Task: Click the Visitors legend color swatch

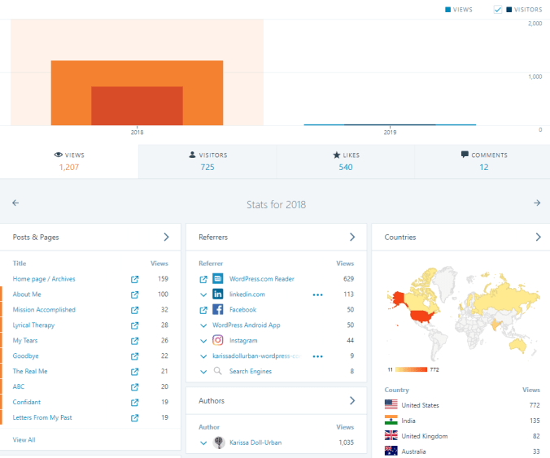Action: click(x=509, y=10)
